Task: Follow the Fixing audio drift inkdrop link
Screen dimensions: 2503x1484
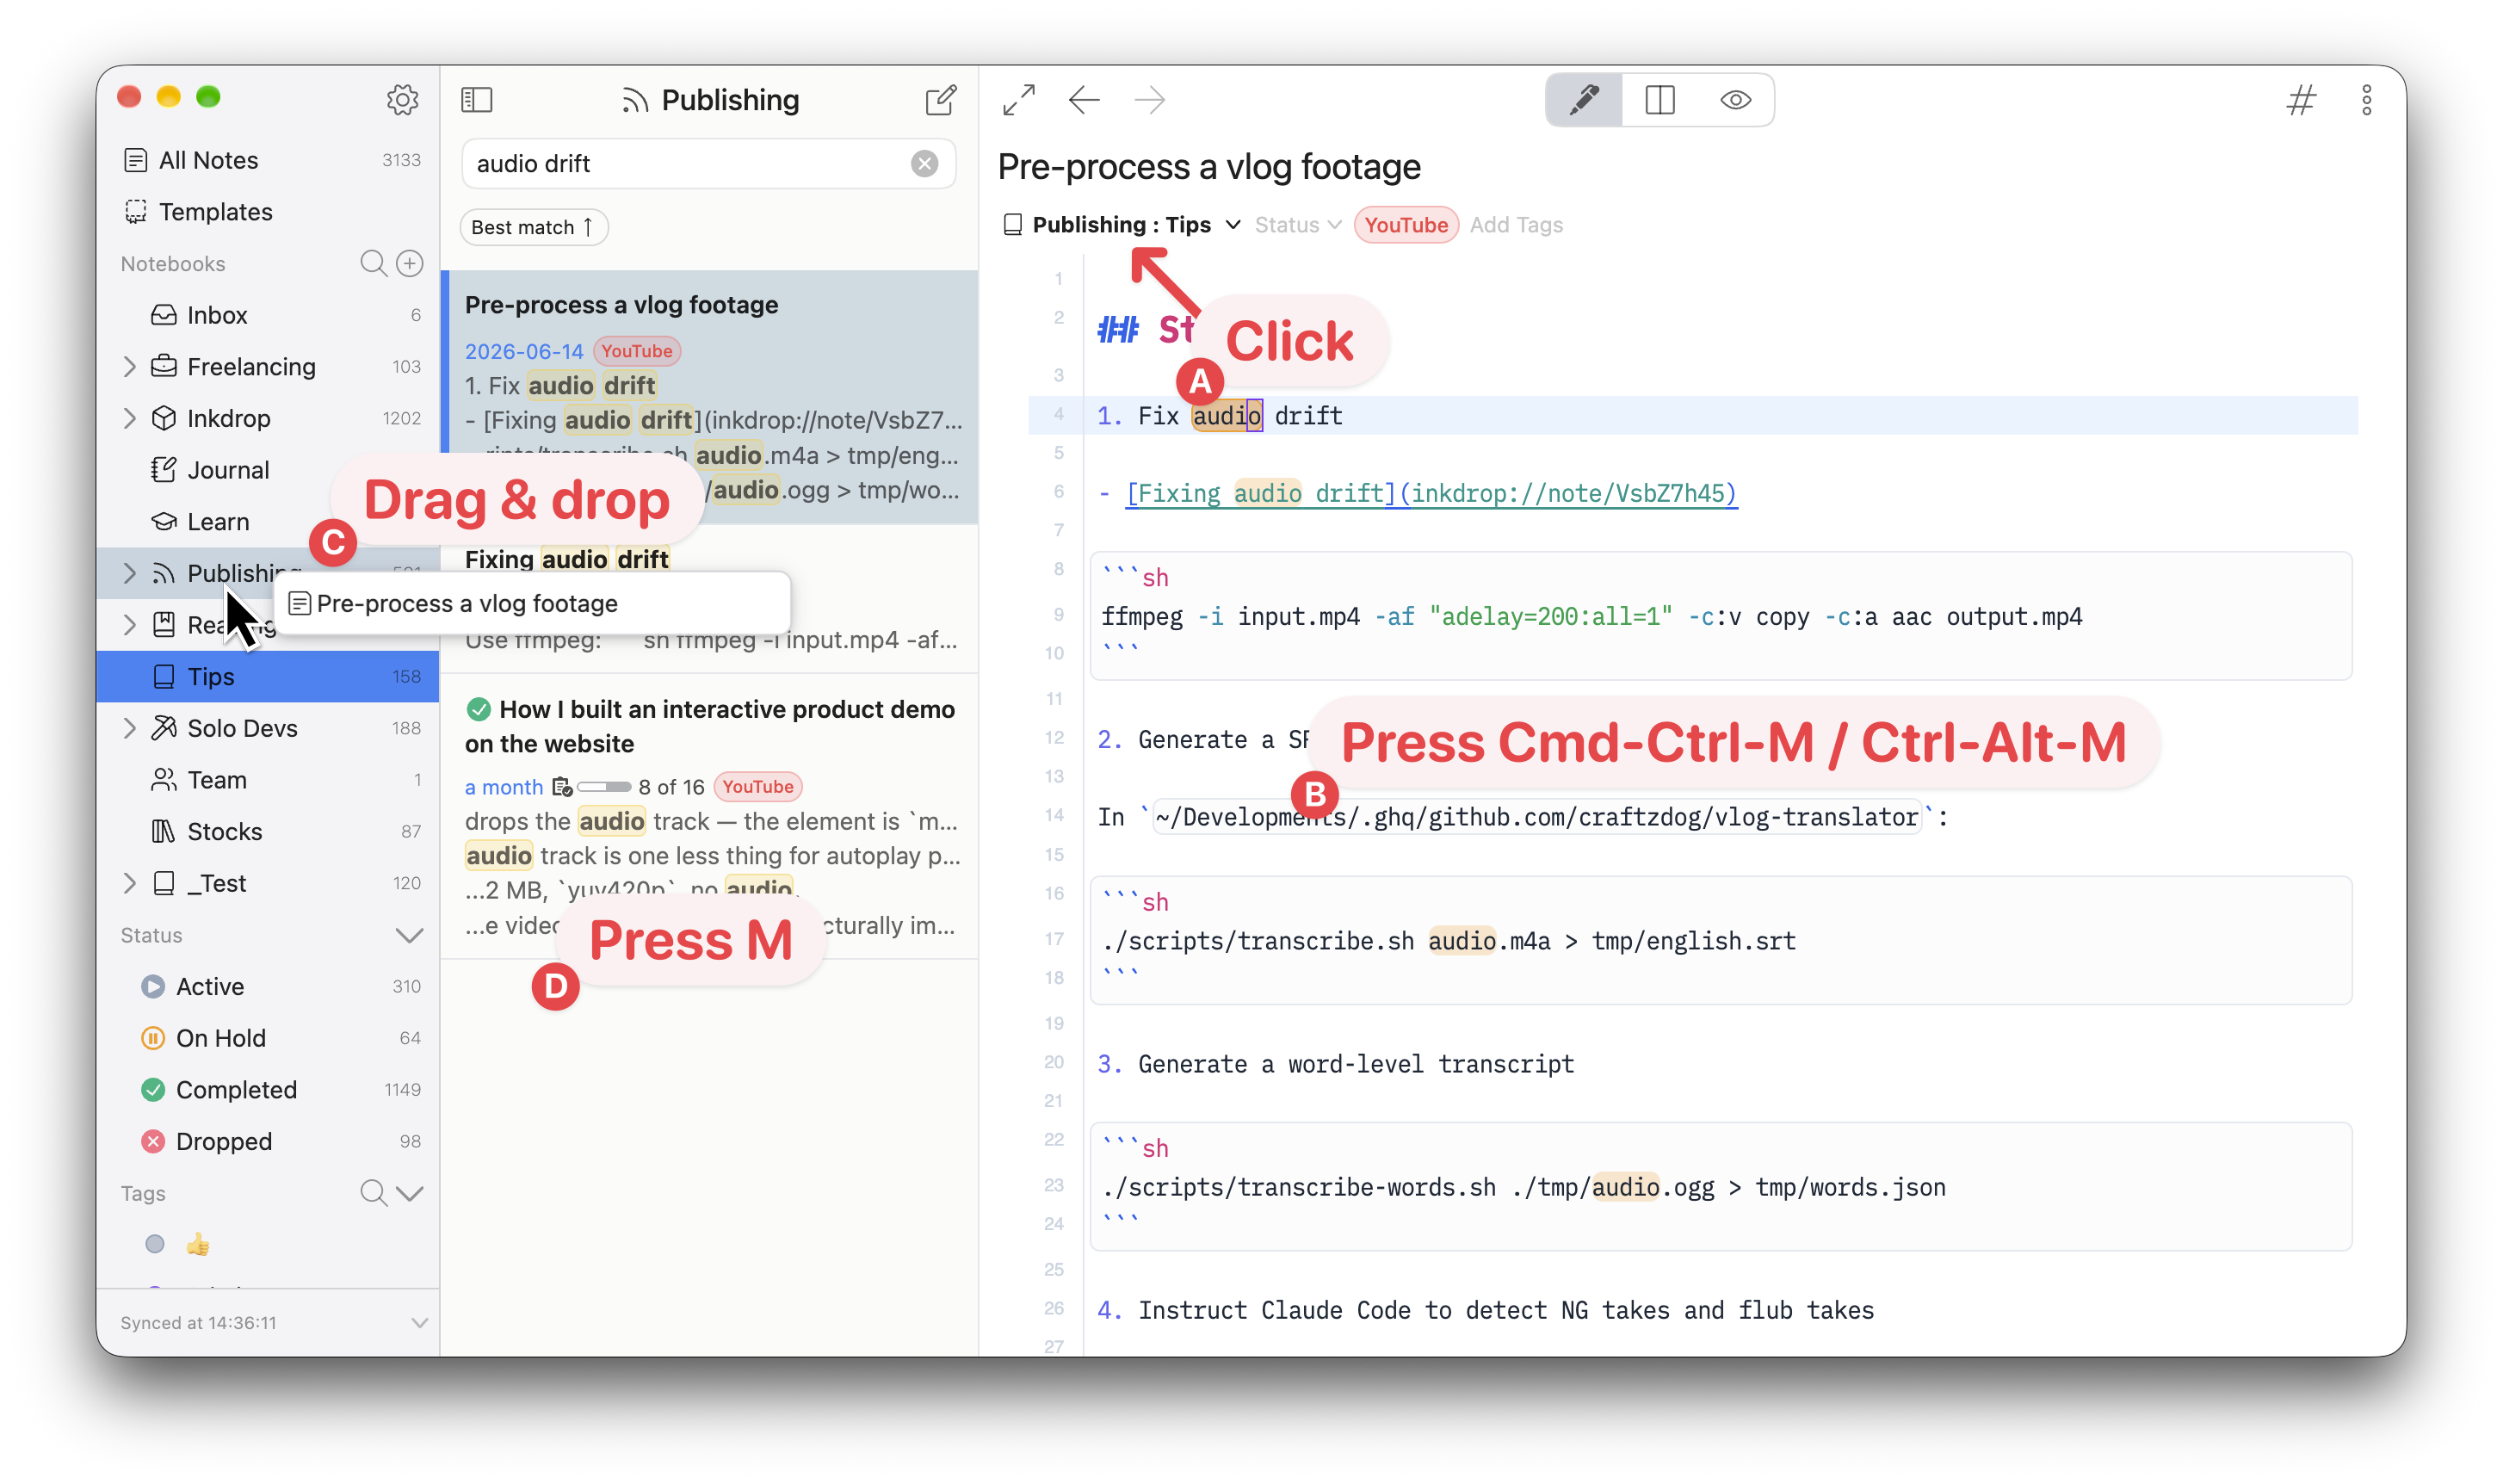Action: pyautogui.click(x=1431, y=494)
